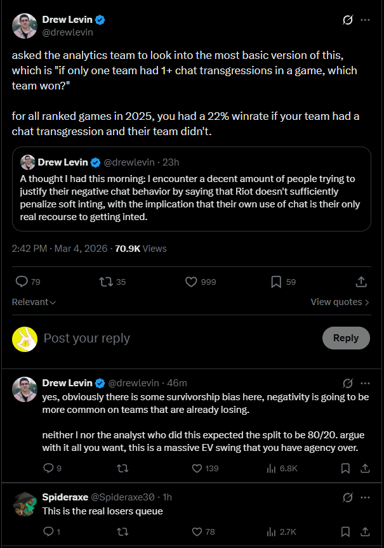Click the Grok icon on main post
The height and width of the screenshot is (548, 384).
pos(347,20)
